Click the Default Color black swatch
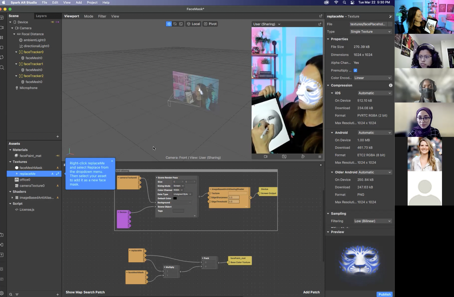This screenshot has height=297, width=454. (x=175, y=198)
